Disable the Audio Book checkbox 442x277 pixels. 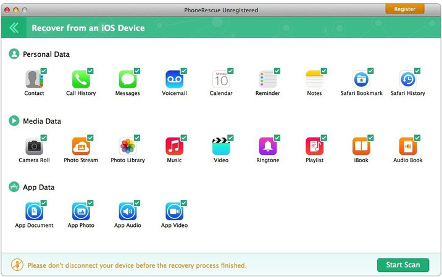click(x=417, y=138)
